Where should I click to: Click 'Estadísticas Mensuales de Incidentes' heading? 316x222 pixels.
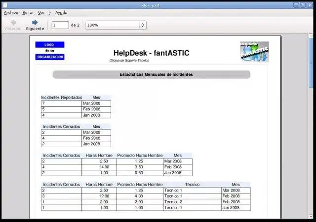click(156, 74)
